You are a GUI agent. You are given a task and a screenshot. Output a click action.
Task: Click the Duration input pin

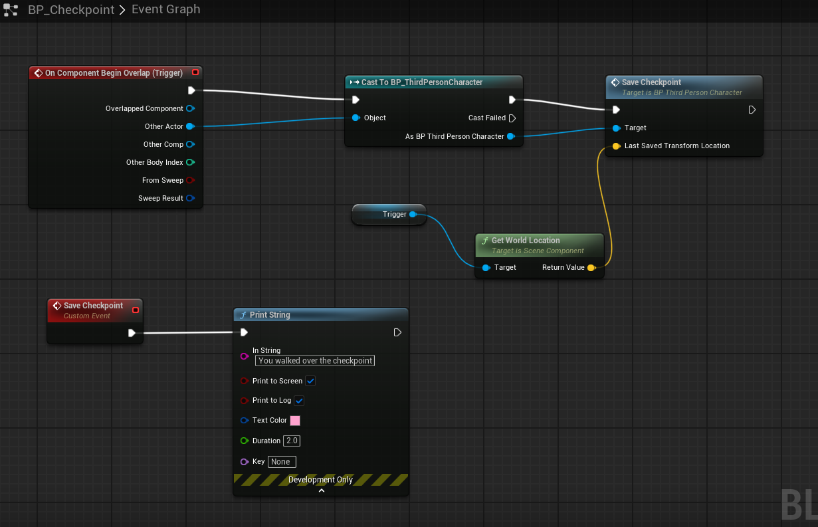(245, 441)
